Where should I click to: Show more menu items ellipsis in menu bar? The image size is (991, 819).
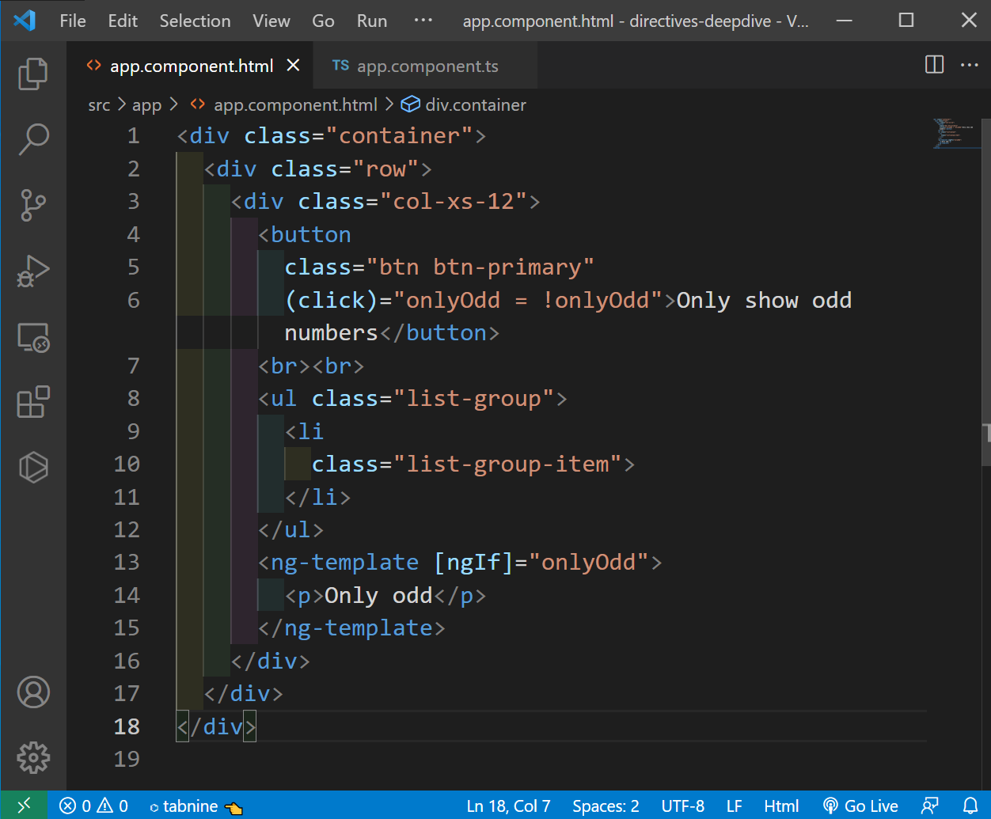coord(423,21)
